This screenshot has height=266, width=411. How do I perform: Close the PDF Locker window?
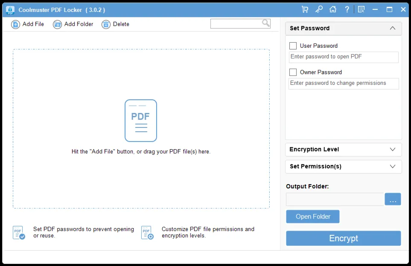point(403,10)
